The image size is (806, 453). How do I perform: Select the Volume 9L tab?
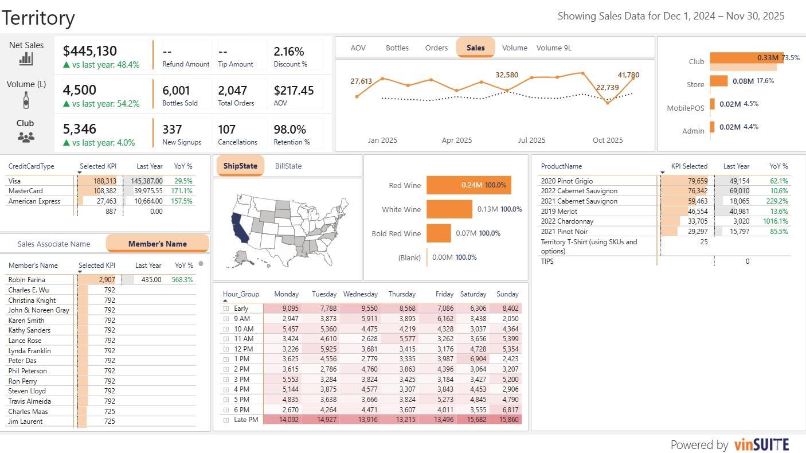pyautogui.click(x=553, y=48)
